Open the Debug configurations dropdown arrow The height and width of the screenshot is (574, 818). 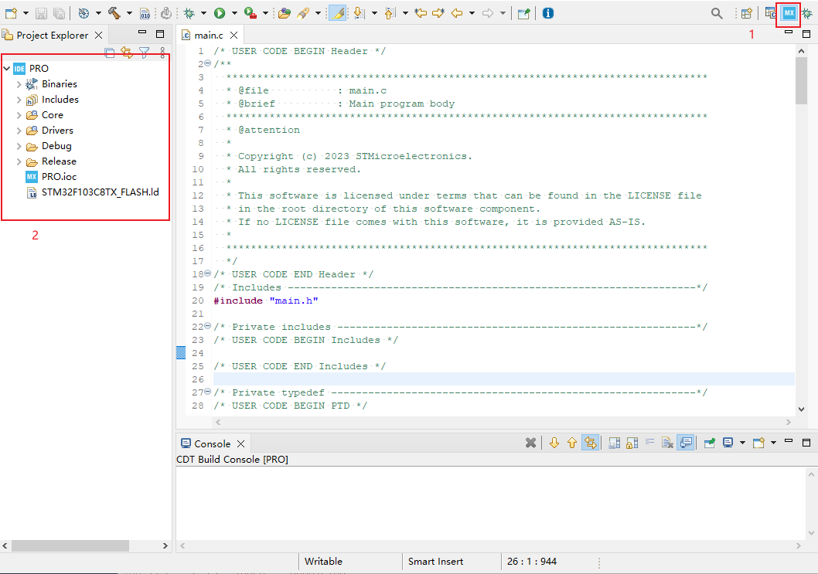click(203, 13)
